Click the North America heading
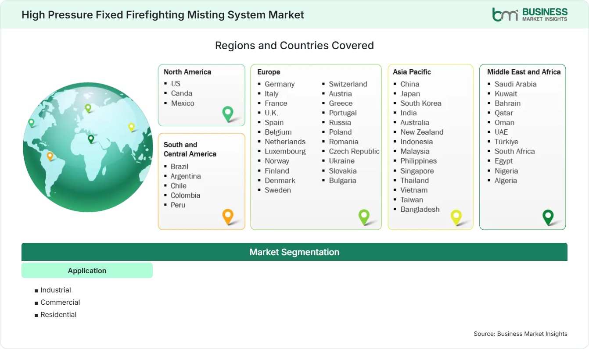This screenshot has width=589, height=349. click(x=187, y=72)
